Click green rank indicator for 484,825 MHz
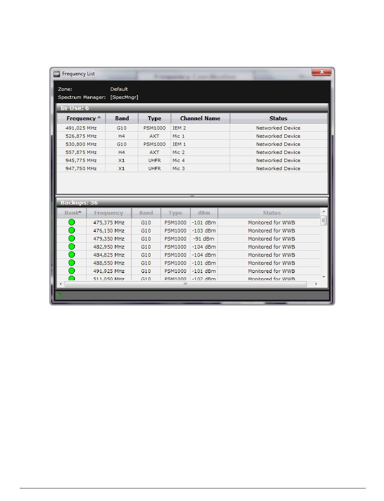The height and width of the screenshot is (501, 384). (72, 255)
